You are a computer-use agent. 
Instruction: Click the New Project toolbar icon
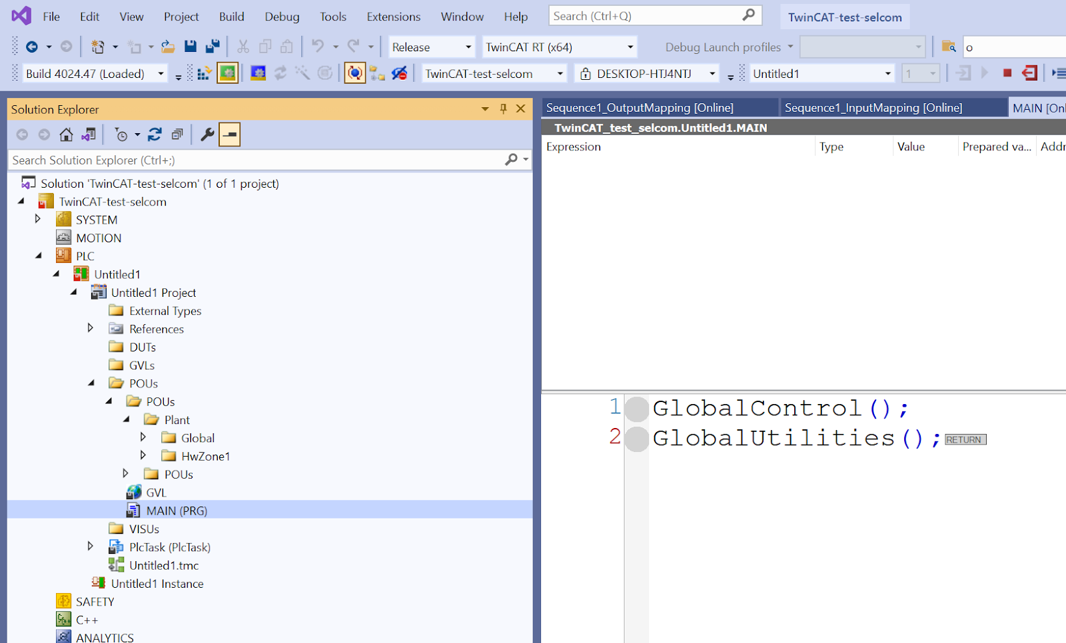pos(98,47)
